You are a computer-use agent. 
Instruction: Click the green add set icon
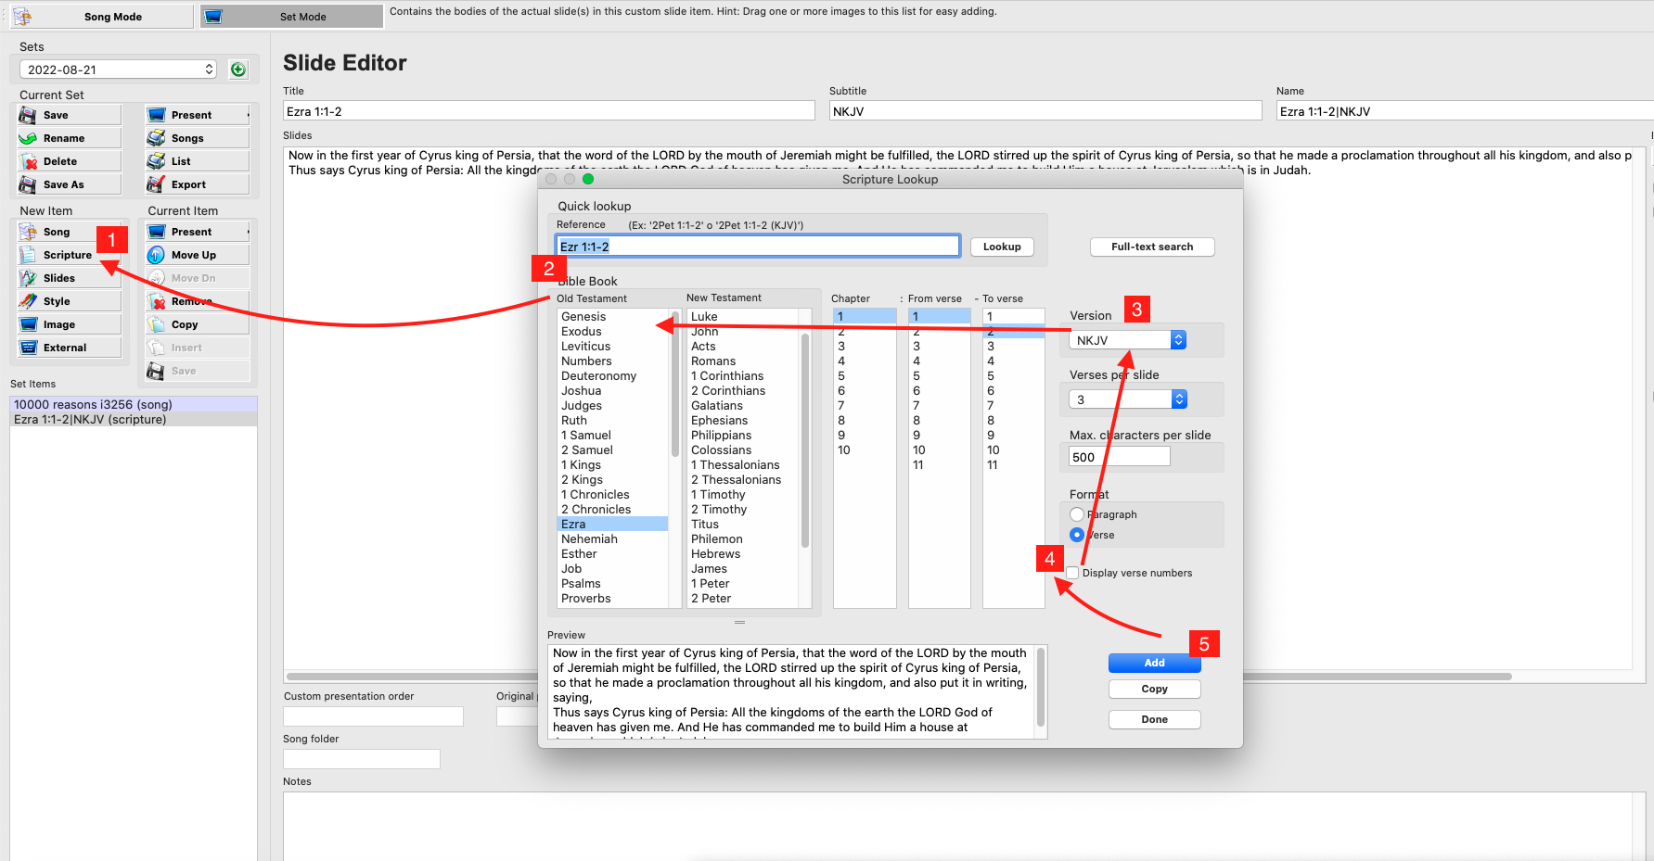[238, 70]
